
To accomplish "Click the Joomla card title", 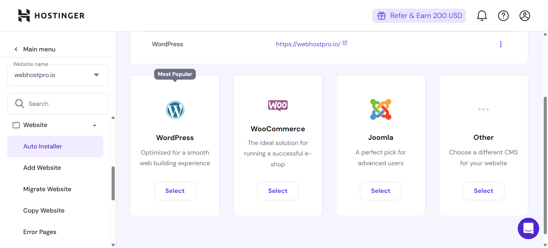I will click(x=380, y=138).
